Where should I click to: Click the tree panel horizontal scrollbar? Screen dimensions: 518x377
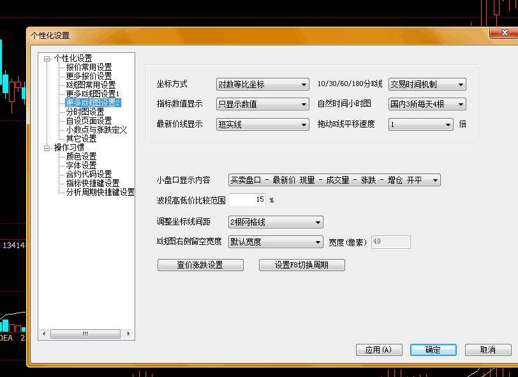tap(85, 334)
